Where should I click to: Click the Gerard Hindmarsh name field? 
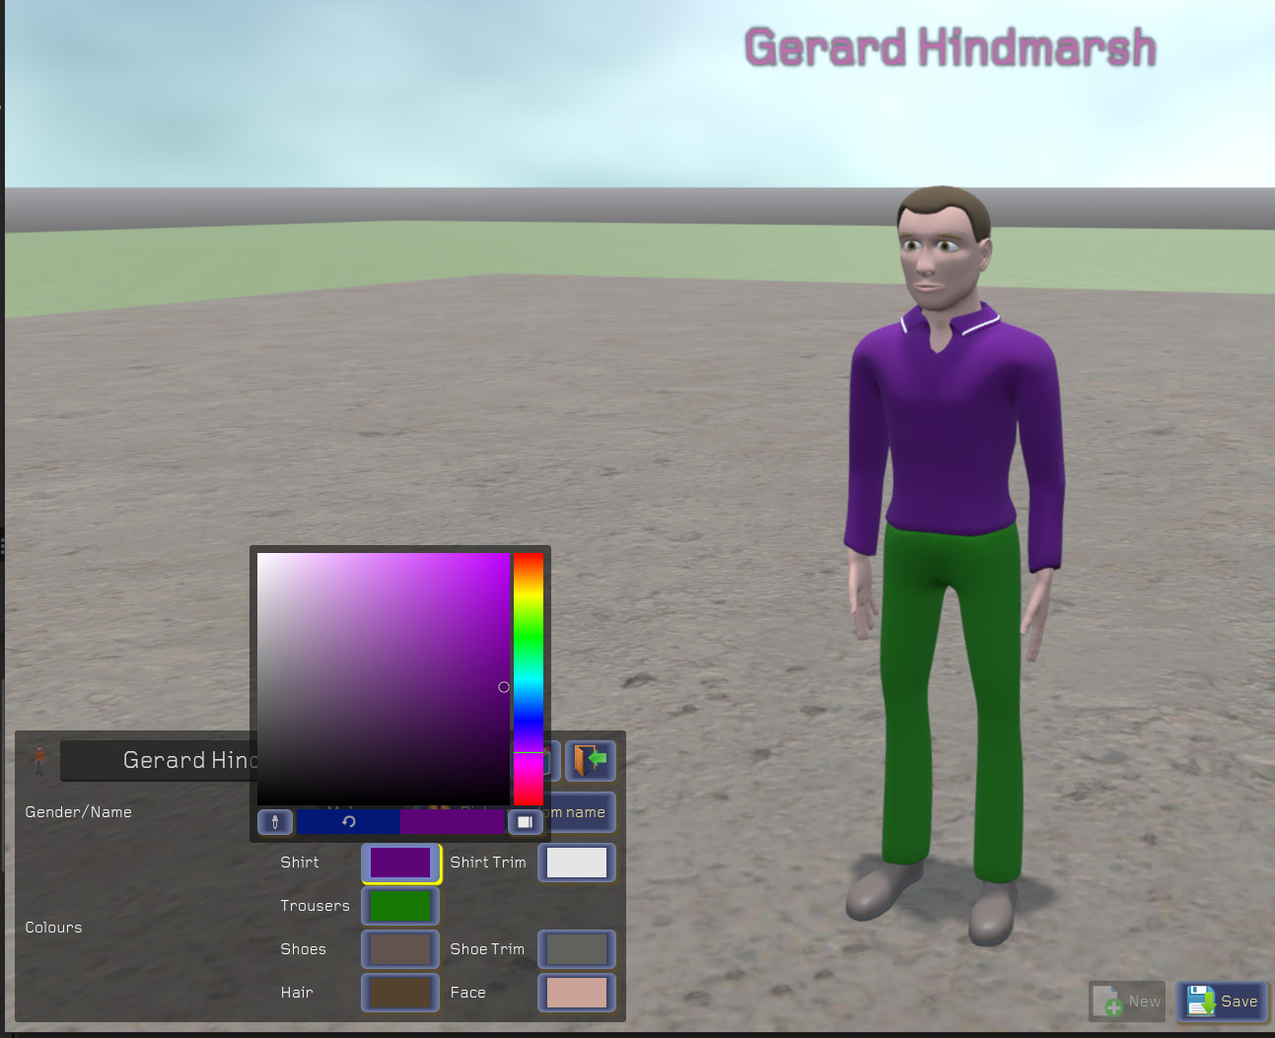click(158, 760)
